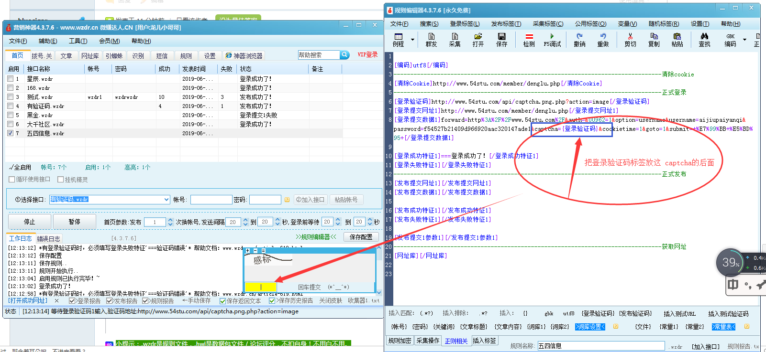This screenshot has height=352, width=766.
Task: Click the plus icon on captcha popup
Action: [247, 250]
